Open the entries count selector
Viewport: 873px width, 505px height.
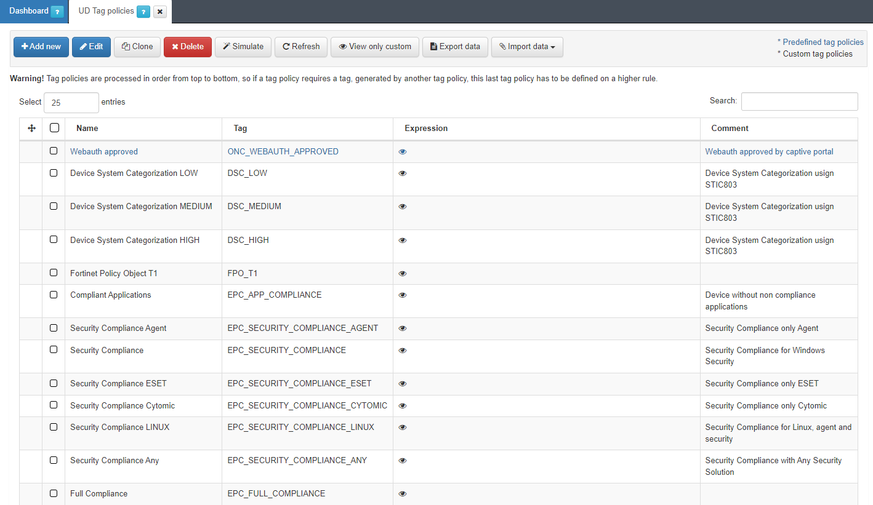click(71, 103)
